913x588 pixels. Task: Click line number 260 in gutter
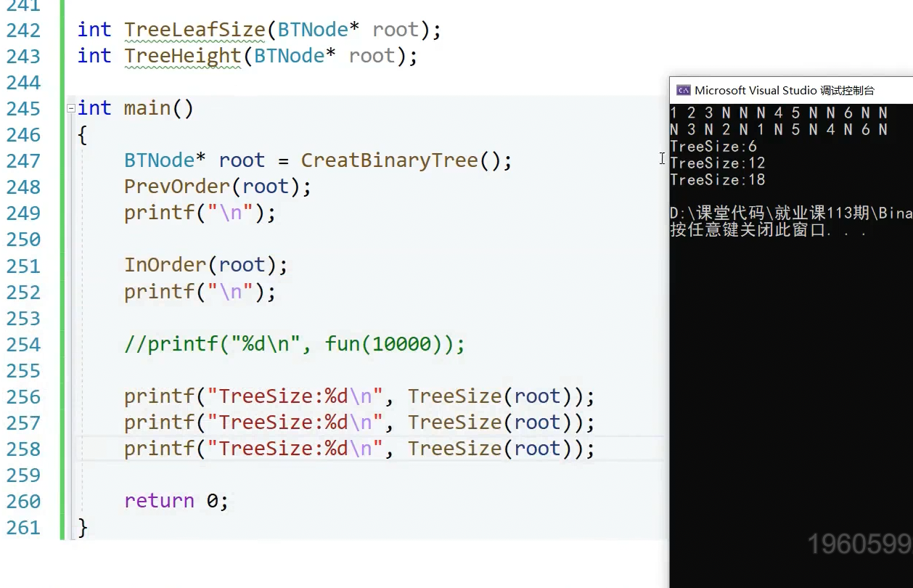tap(23, 502)
